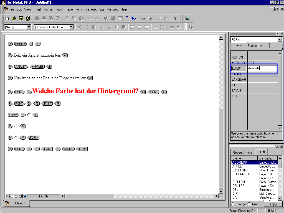This screenshot has height=213, width=284.
Task: Preview in browser via globe icon
Action: (x=106, y=19)
